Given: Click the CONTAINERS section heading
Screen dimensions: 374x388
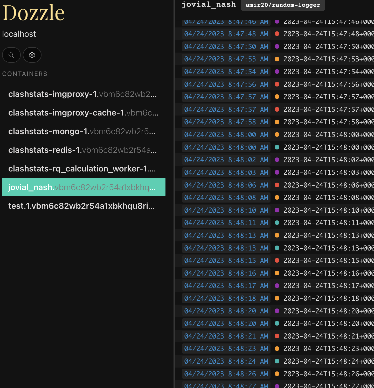Looking at the screenshot, I should [x=25, y=74].
